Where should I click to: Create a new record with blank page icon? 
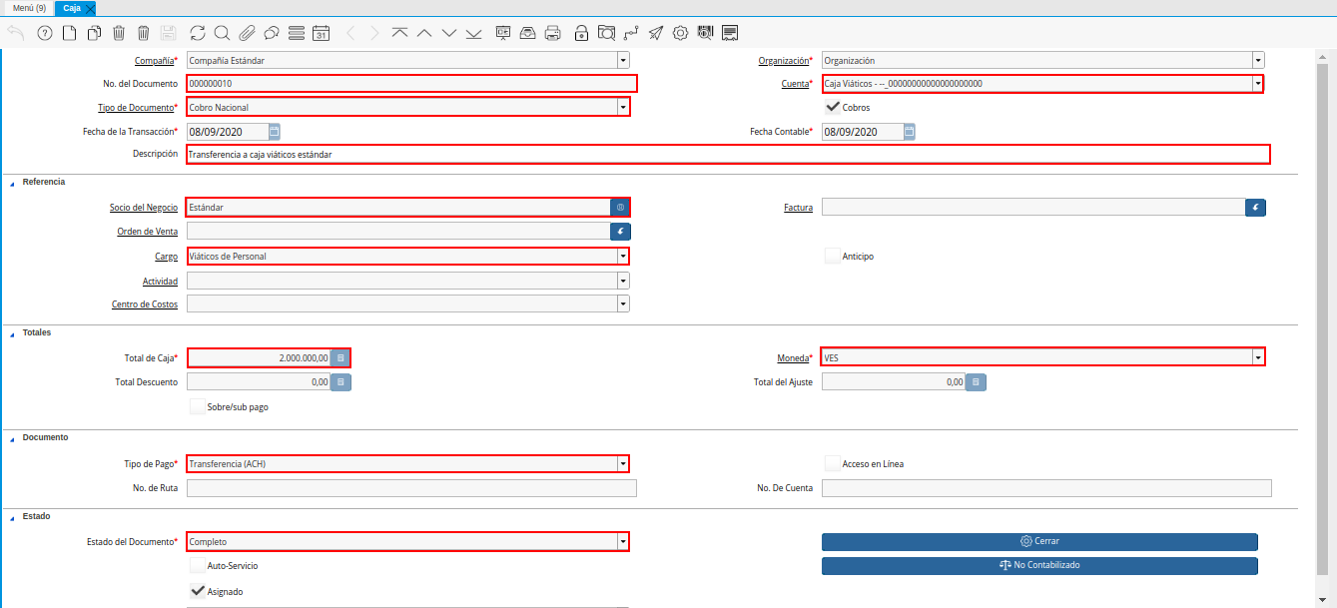pos(70,33)
